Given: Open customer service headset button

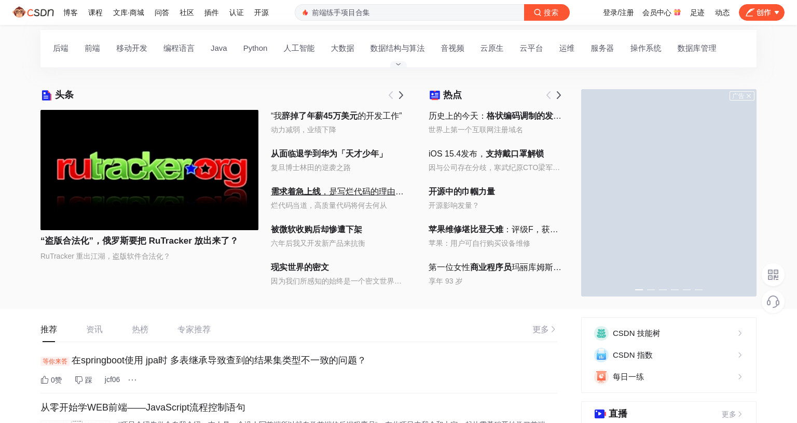Looking at the screenshot, I should click(x=773, y=302).
